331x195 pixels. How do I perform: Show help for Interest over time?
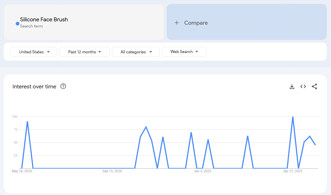(x=63, y=86)
